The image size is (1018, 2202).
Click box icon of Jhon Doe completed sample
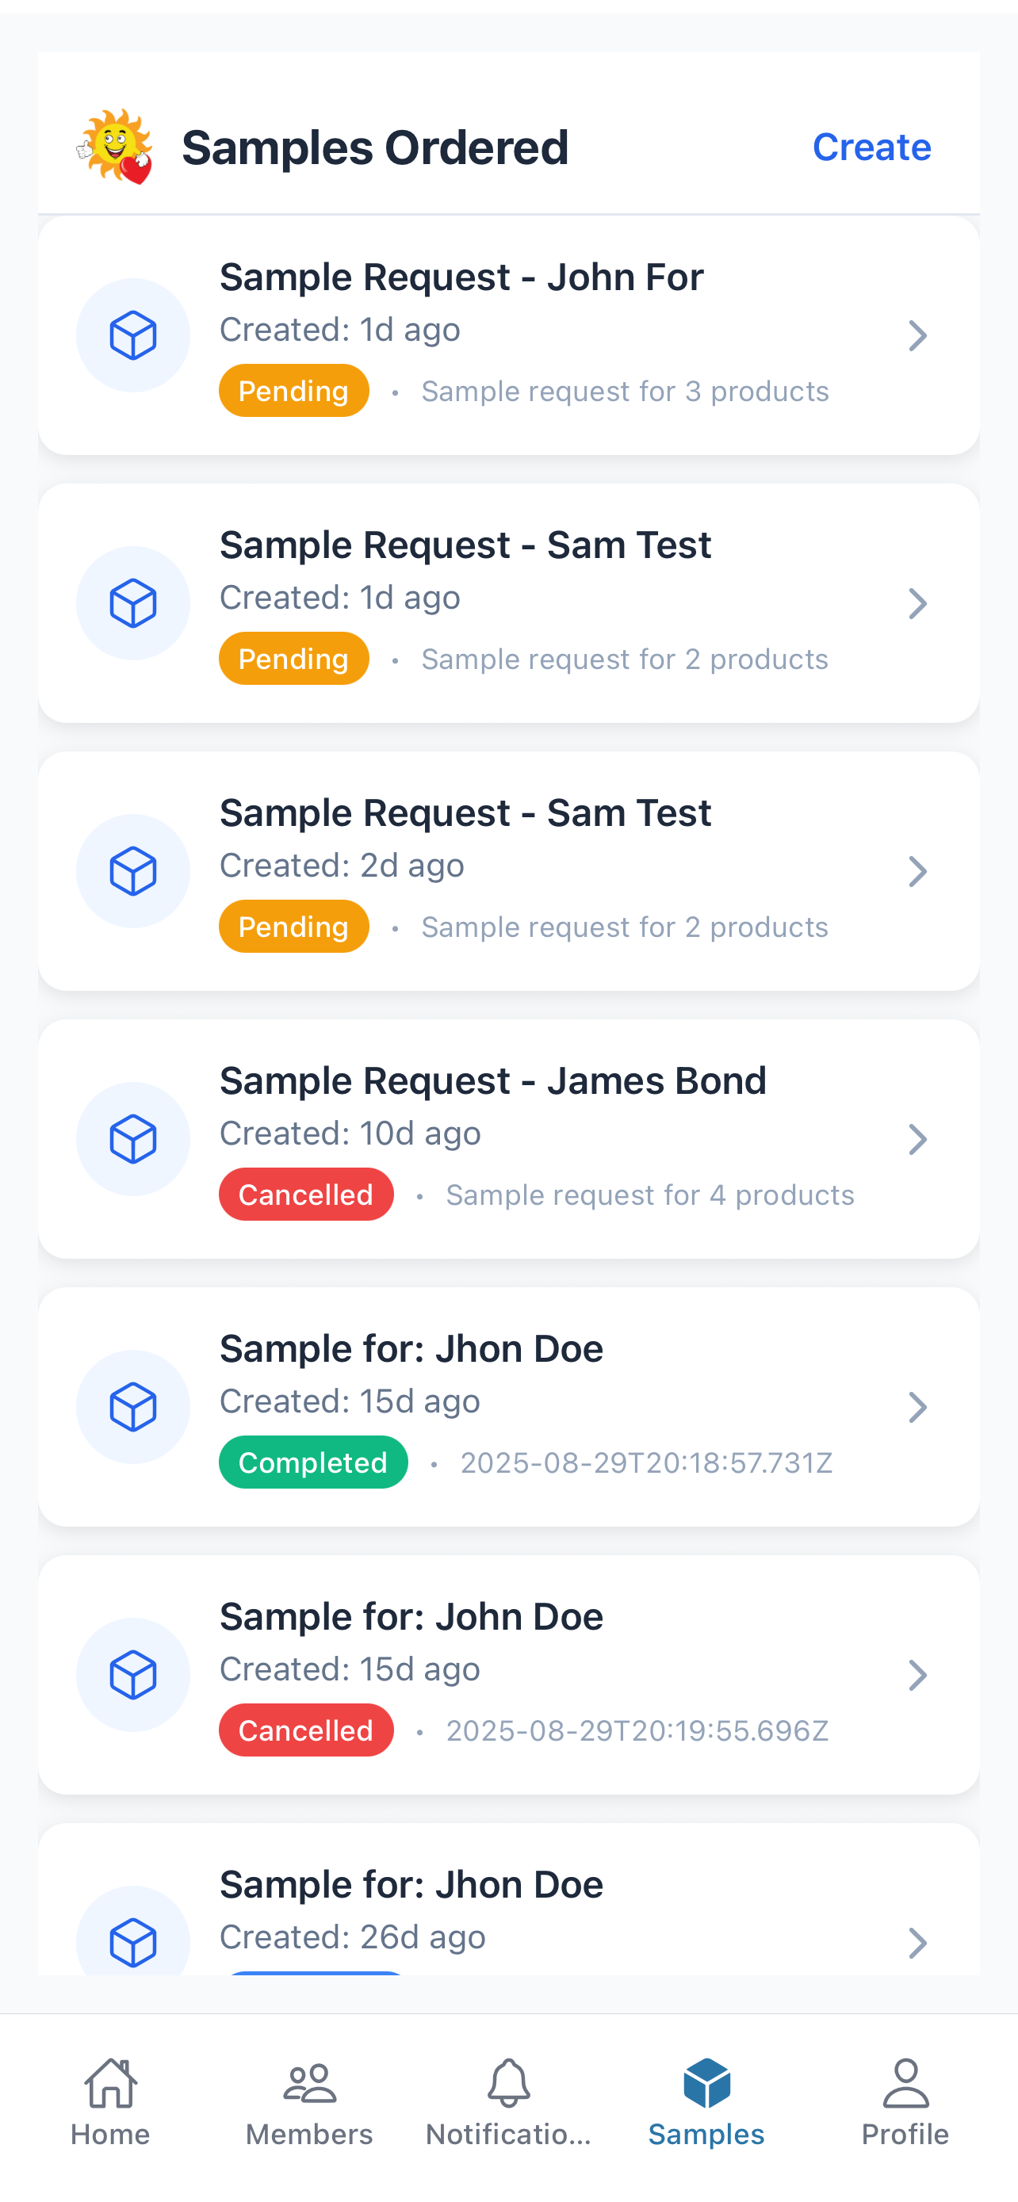point(133,1406)
